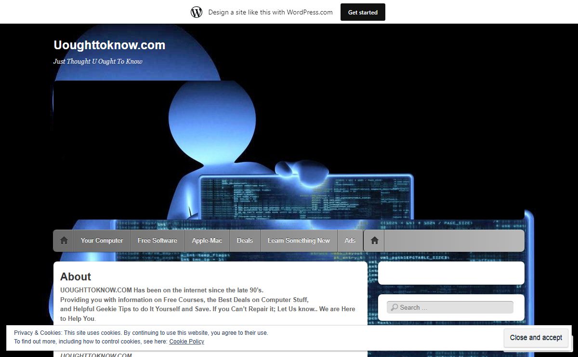Open the Deals menu item
The height and width of the screenshot is (357, 578).
tap(245, 240)
